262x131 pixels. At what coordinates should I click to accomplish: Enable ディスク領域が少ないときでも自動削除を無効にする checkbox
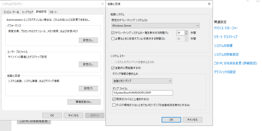[114, 105]
